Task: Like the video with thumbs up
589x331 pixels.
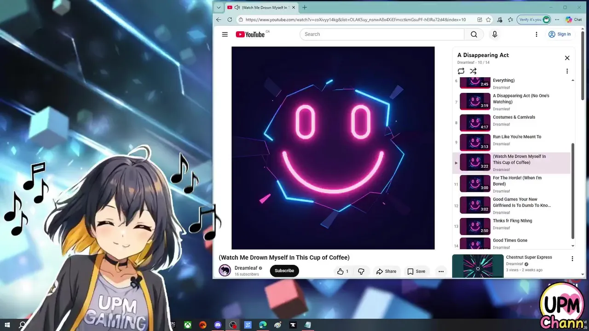Action: [343, 271]
